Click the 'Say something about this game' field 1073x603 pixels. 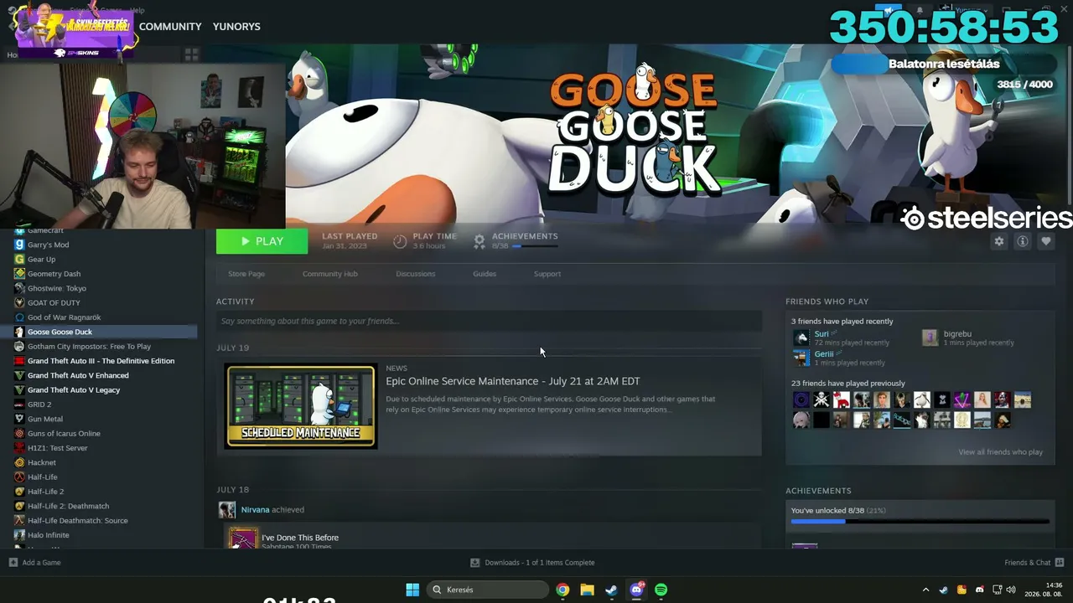[x=489, y=321]
